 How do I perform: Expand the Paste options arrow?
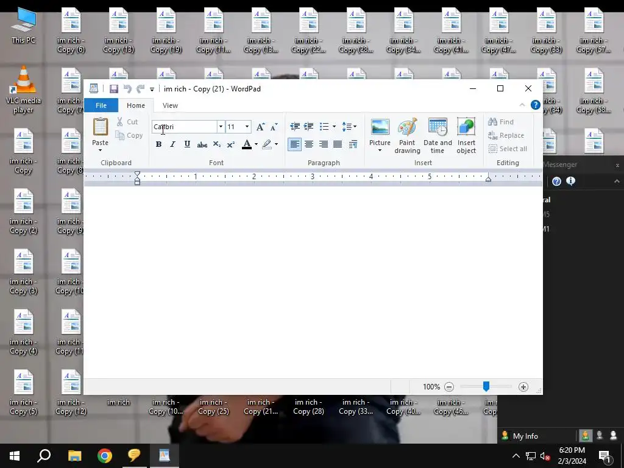[101, 150]
